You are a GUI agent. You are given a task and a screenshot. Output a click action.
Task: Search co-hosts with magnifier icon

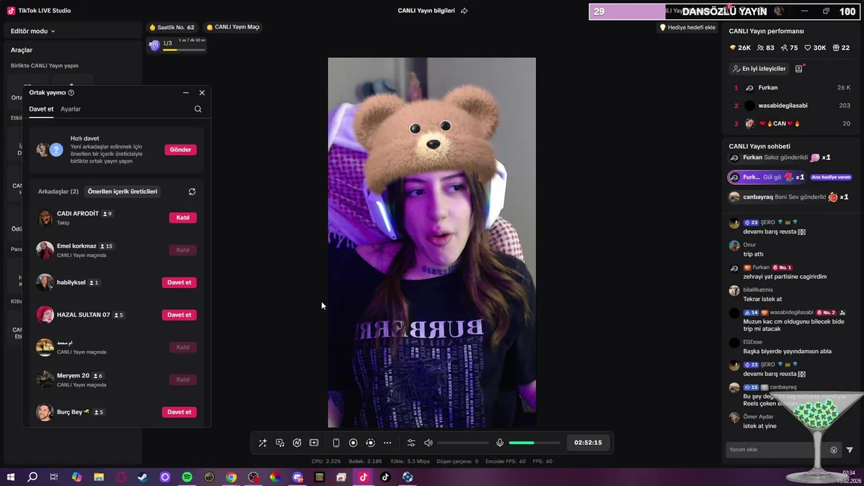coord(198,109)
